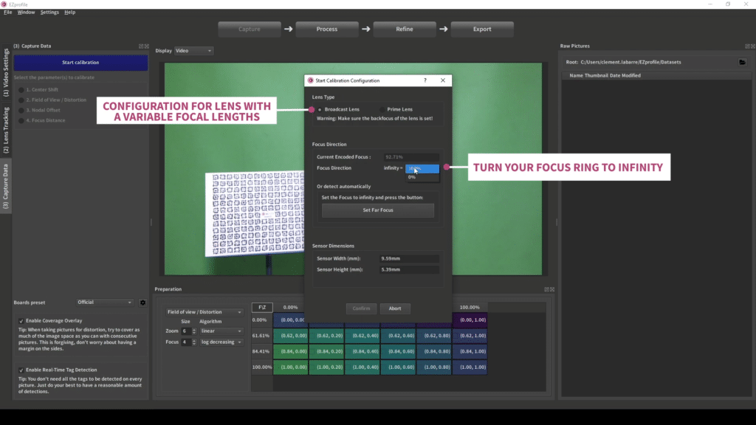756x425 pixels.
Task: Click the Abort button
Action: 395,308
